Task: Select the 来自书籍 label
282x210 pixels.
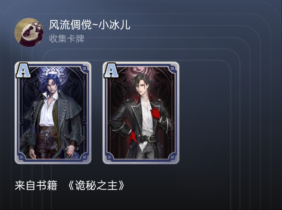Action: [x=36, y=185]
